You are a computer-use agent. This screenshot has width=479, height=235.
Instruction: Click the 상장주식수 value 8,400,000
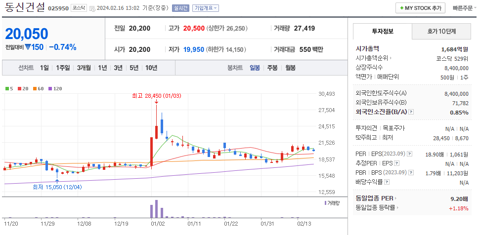[456, 68]
